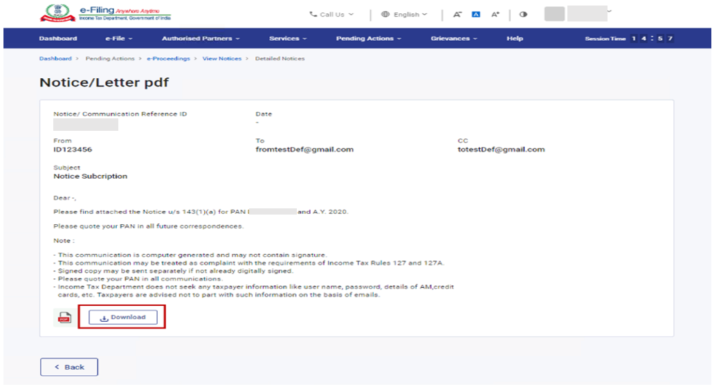This screenshot has width=712, height=389.
Task: Download the notice PDF
Action: click(x=123, y=317)
